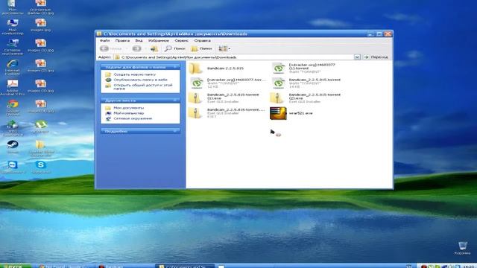The image size is (477, 268).
Task: Open the Файл menu
Action: coord(105,40)
